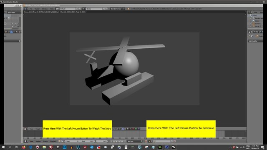Click the Start frame field in the timeline

(72, 141)
